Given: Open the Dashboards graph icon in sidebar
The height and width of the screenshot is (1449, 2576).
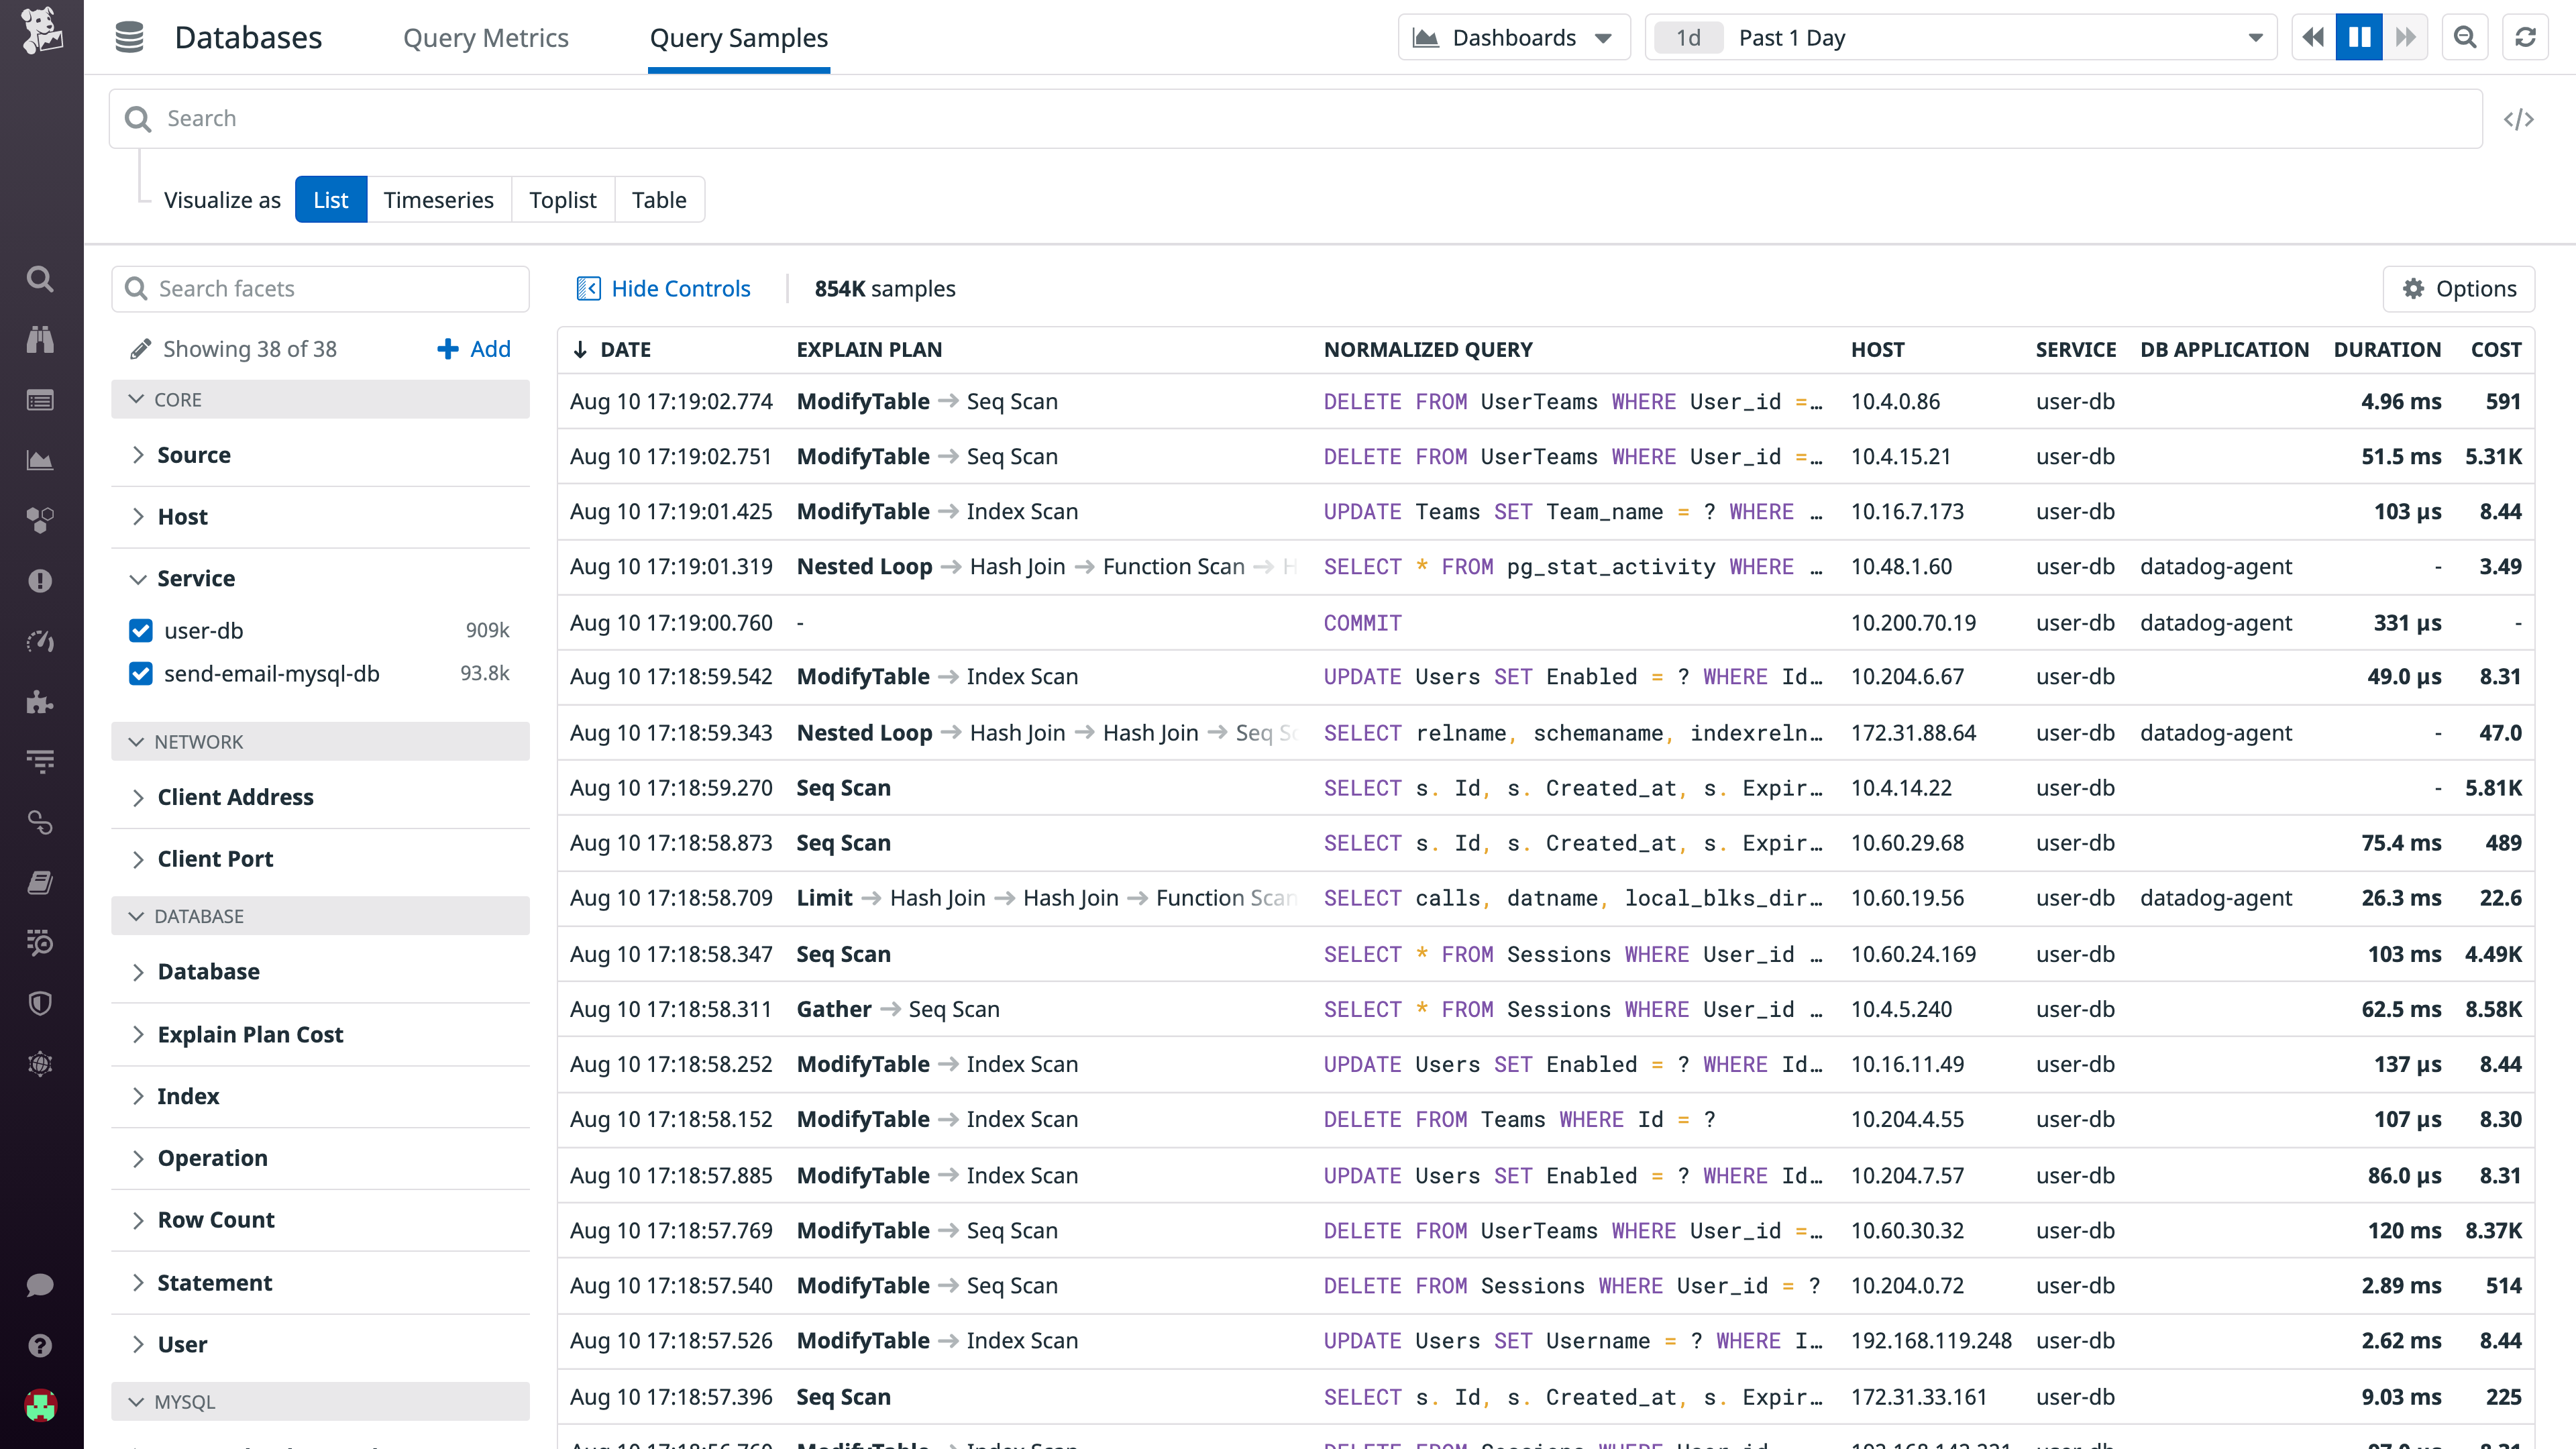Looking at the screenshot, I should (x=40, y=460).
